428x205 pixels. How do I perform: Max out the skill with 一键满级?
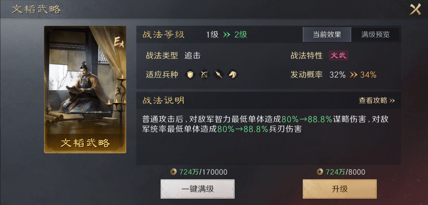point(197,189)
